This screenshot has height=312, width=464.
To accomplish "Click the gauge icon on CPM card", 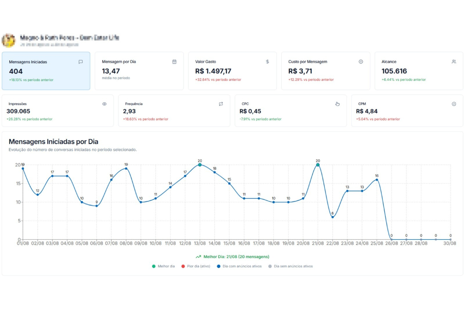I will tap(454, 104).
